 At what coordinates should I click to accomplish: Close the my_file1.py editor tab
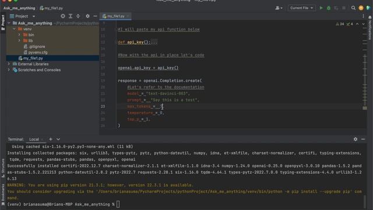(x=128, y=16)
